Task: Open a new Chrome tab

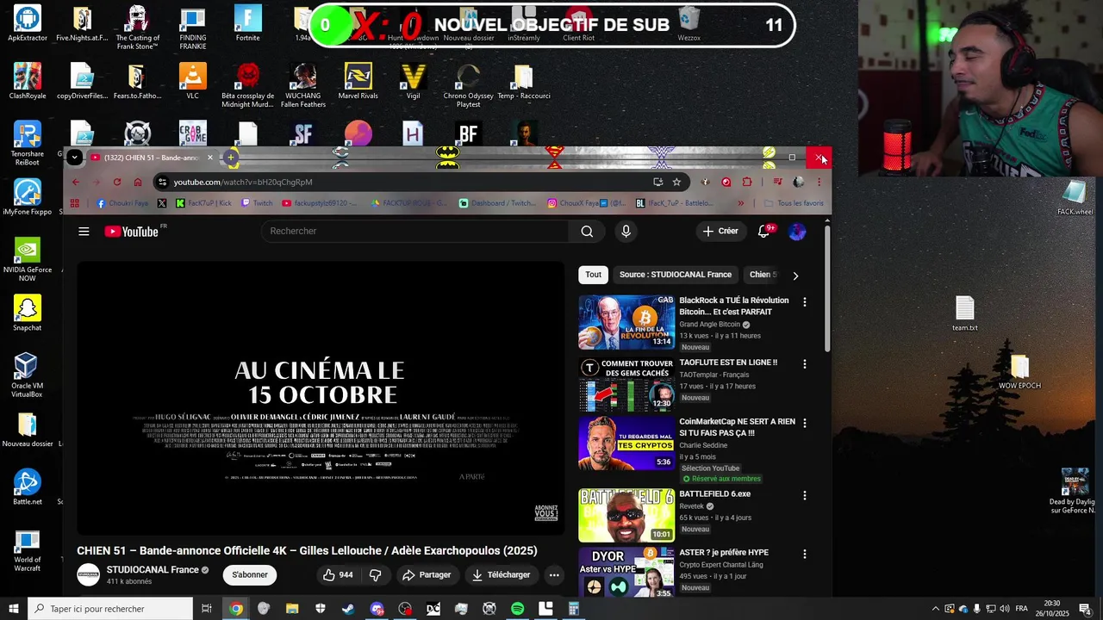Action: pos(231,157)
